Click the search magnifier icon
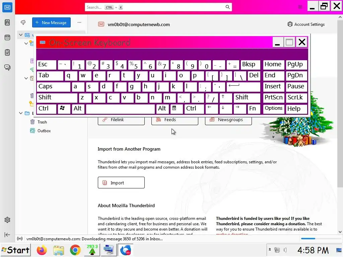The width and height of the screenshot is (343, 257). coord(228,7)
